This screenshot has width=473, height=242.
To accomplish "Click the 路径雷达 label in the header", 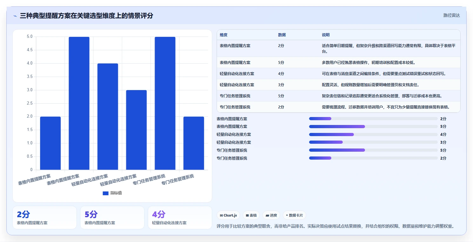I will tap(452, 15).
